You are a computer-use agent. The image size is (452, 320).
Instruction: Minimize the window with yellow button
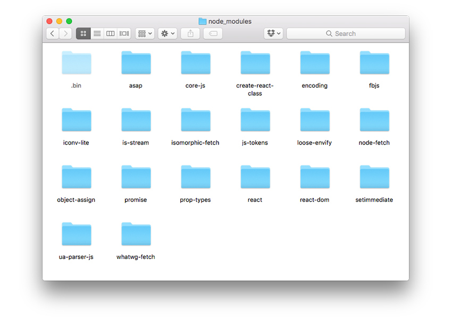[59, 21]
